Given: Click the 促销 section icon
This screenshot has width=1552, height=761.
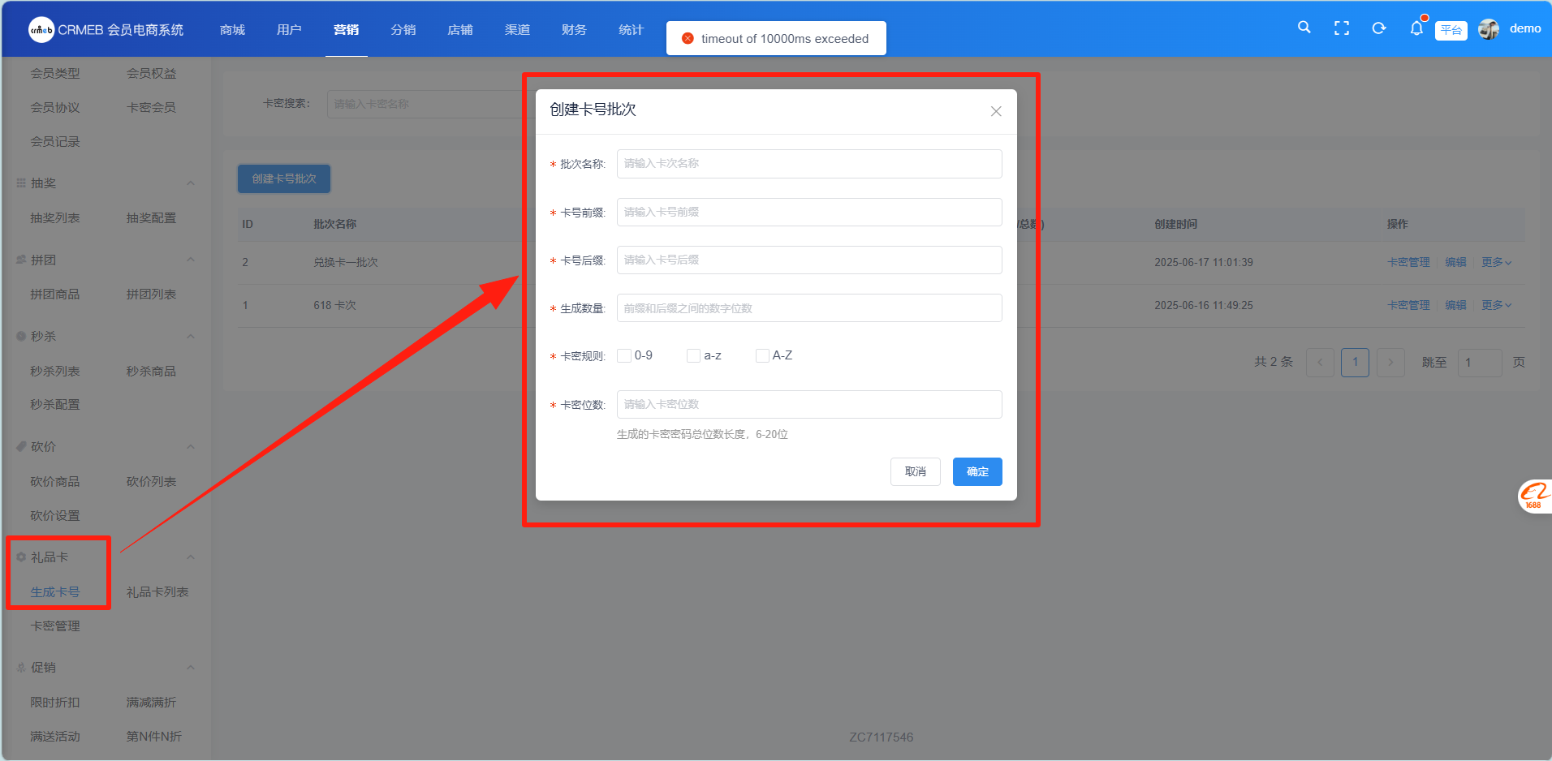Looking at the screenshot, I should (x=21, y=667).
